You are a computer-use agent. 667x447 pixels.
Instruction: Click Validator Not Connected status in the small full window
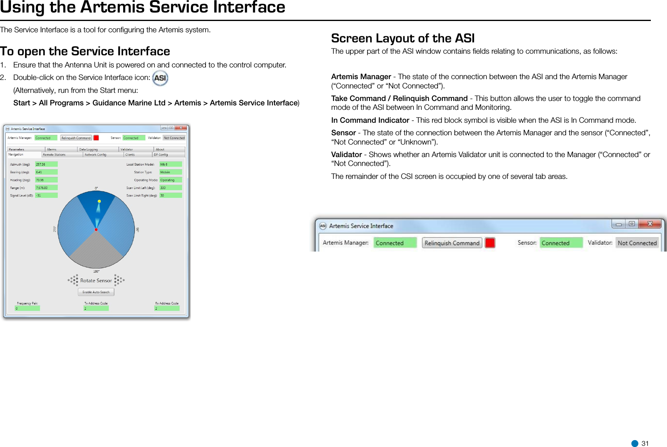tap(174, 138)
